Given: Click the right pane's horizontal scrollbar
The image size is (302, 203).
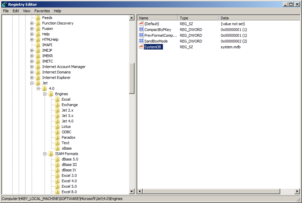Looking at the screenshot, I should pyautogui.click(x=211, y=192).
